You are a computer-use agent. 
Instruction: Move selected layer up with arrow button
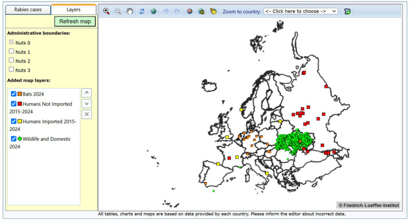pos(87,93)
